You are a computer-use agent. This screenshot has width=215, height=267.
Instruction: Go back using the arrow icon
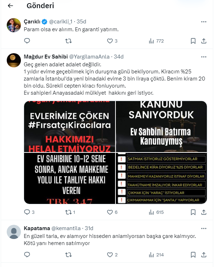10,6
